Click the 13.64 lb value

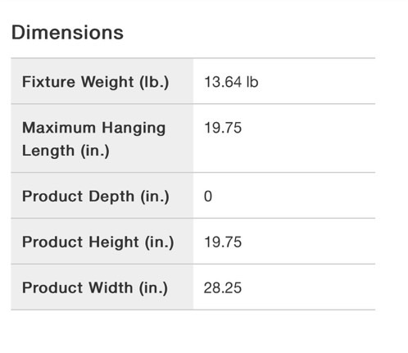[x=231, y=82]
